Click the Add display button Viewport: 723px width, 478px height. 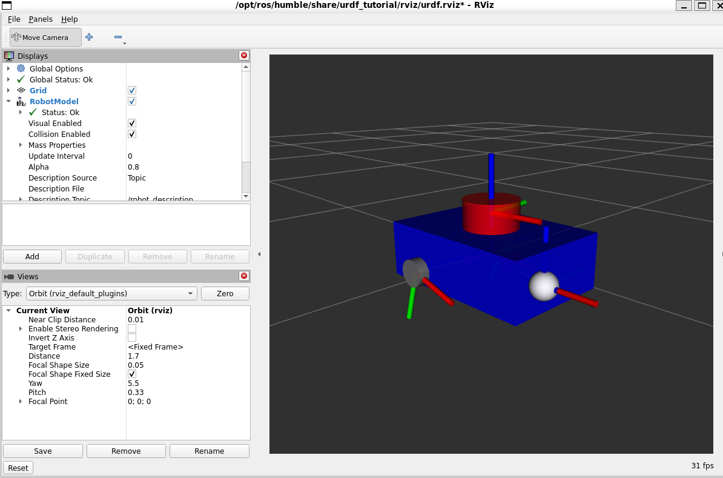click(x=32, y=257)
